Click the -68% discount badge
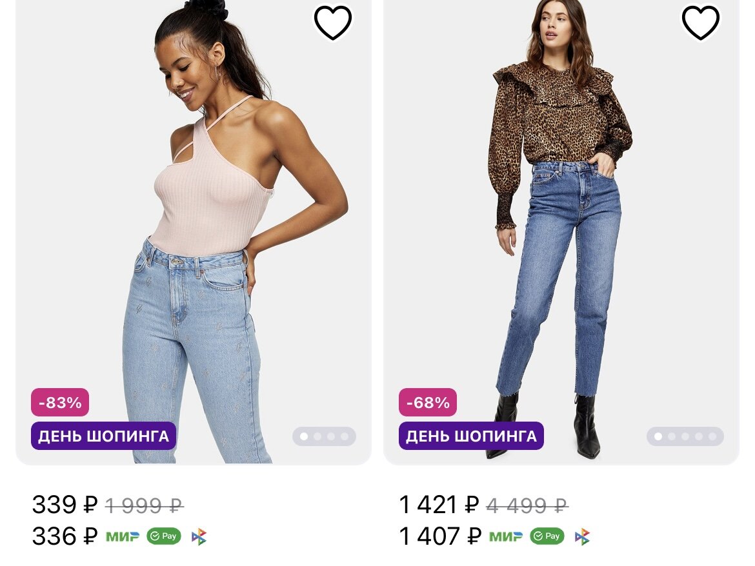This screenshot has height=566, width=755. 427,402
